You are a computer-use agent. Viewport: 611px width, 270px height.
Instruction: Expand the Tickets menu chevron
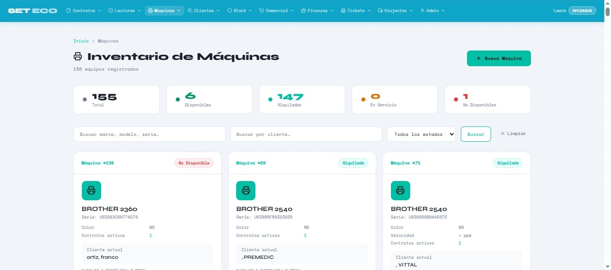369,10
